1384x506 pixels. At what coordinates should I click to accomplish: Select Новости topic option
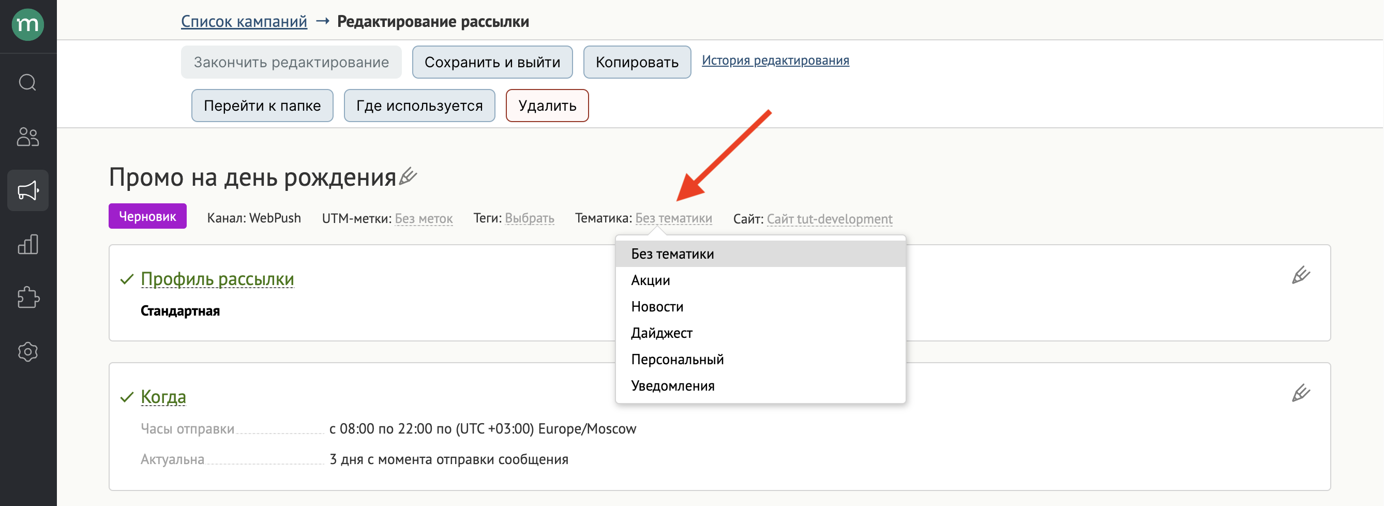tap(761, 306)
